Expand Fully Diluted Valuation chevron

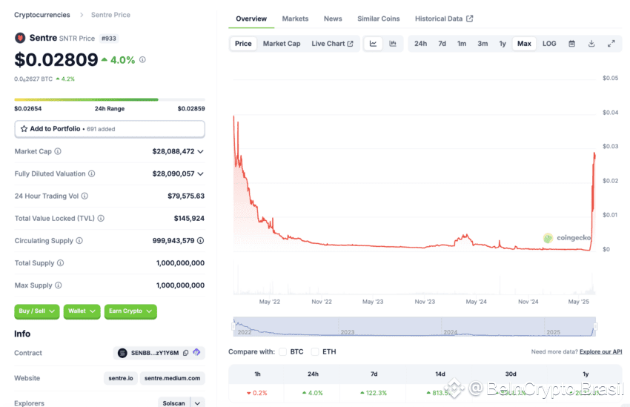point(201,173)
